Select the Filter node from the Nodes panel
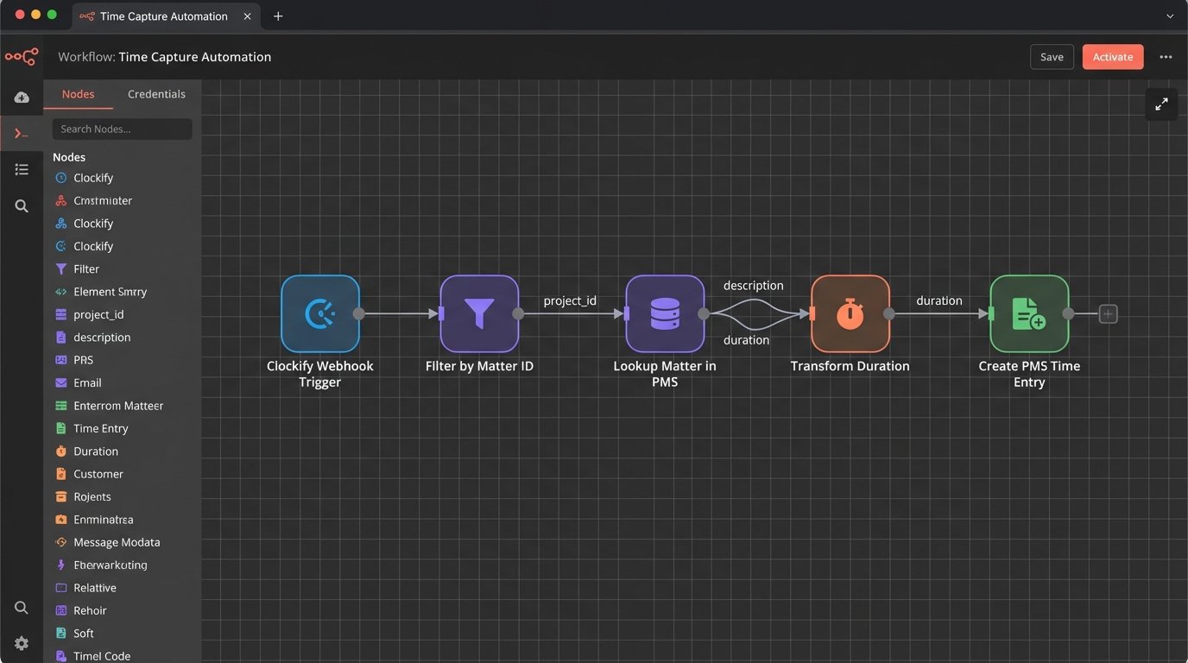 [85, 268]
